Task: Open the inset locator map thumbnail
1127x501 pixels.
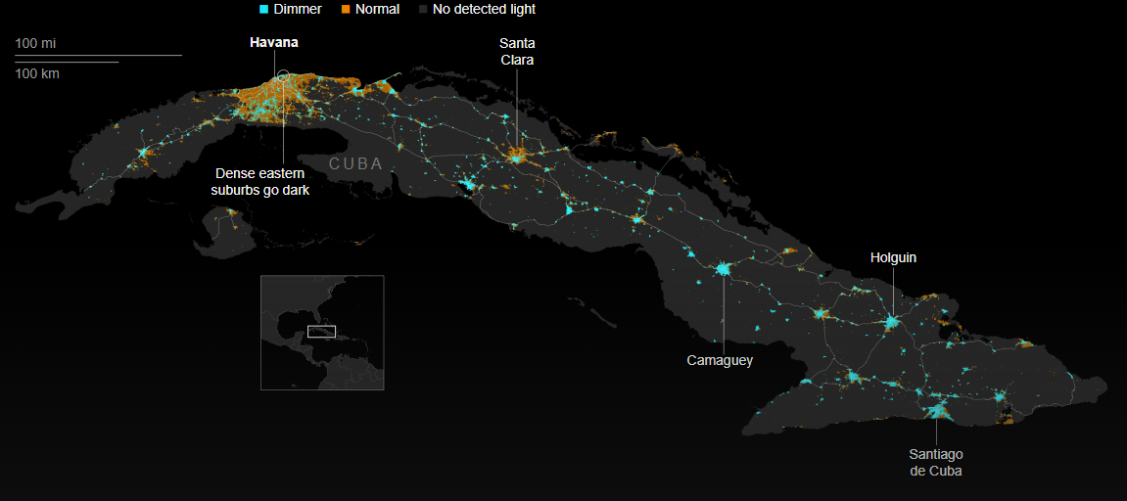Action: pyautogui.click(x=322, y=333)
